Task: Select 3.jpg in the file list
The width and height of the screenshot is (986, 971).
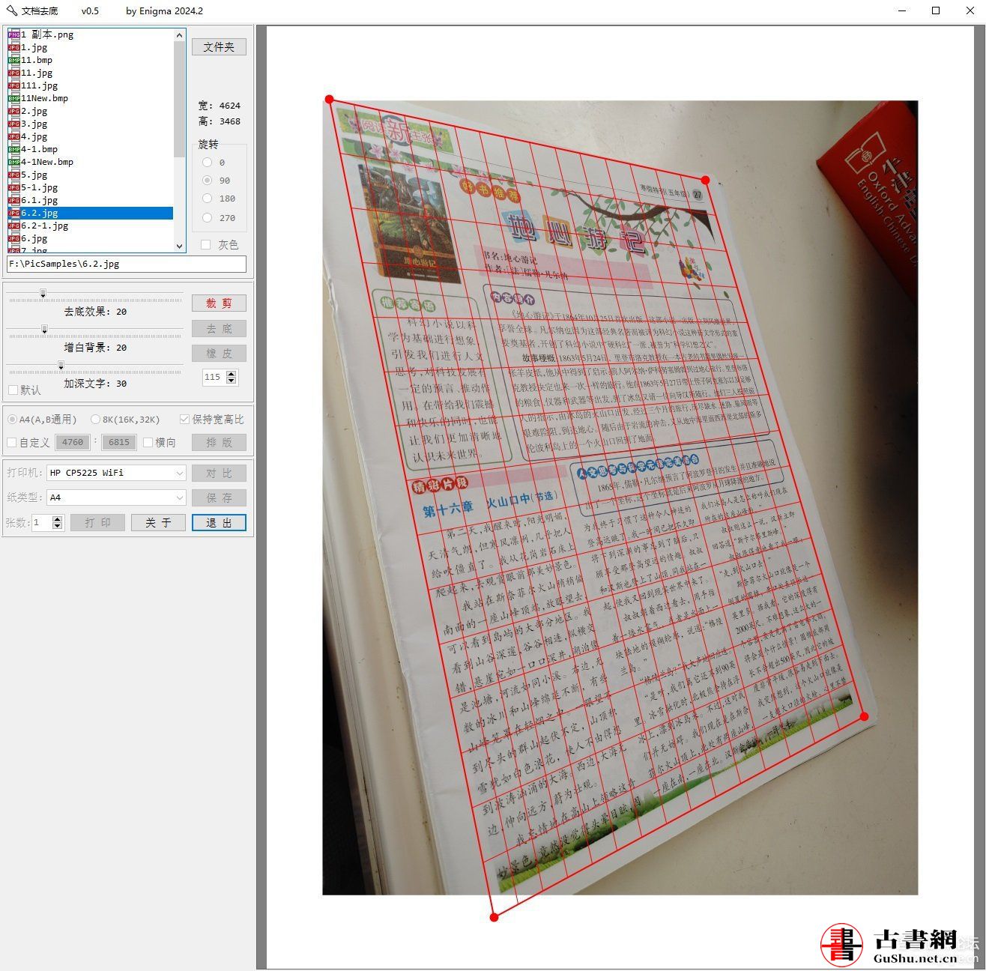Action: coord(34,124)
